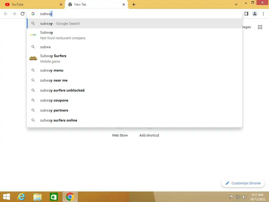
Task: Go forward to next page
Action: (14, 14)
